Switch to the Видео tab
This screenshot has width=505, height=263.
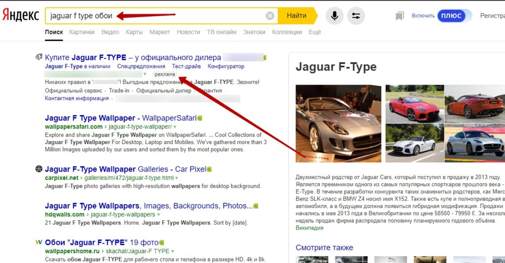tap(110, 32)
